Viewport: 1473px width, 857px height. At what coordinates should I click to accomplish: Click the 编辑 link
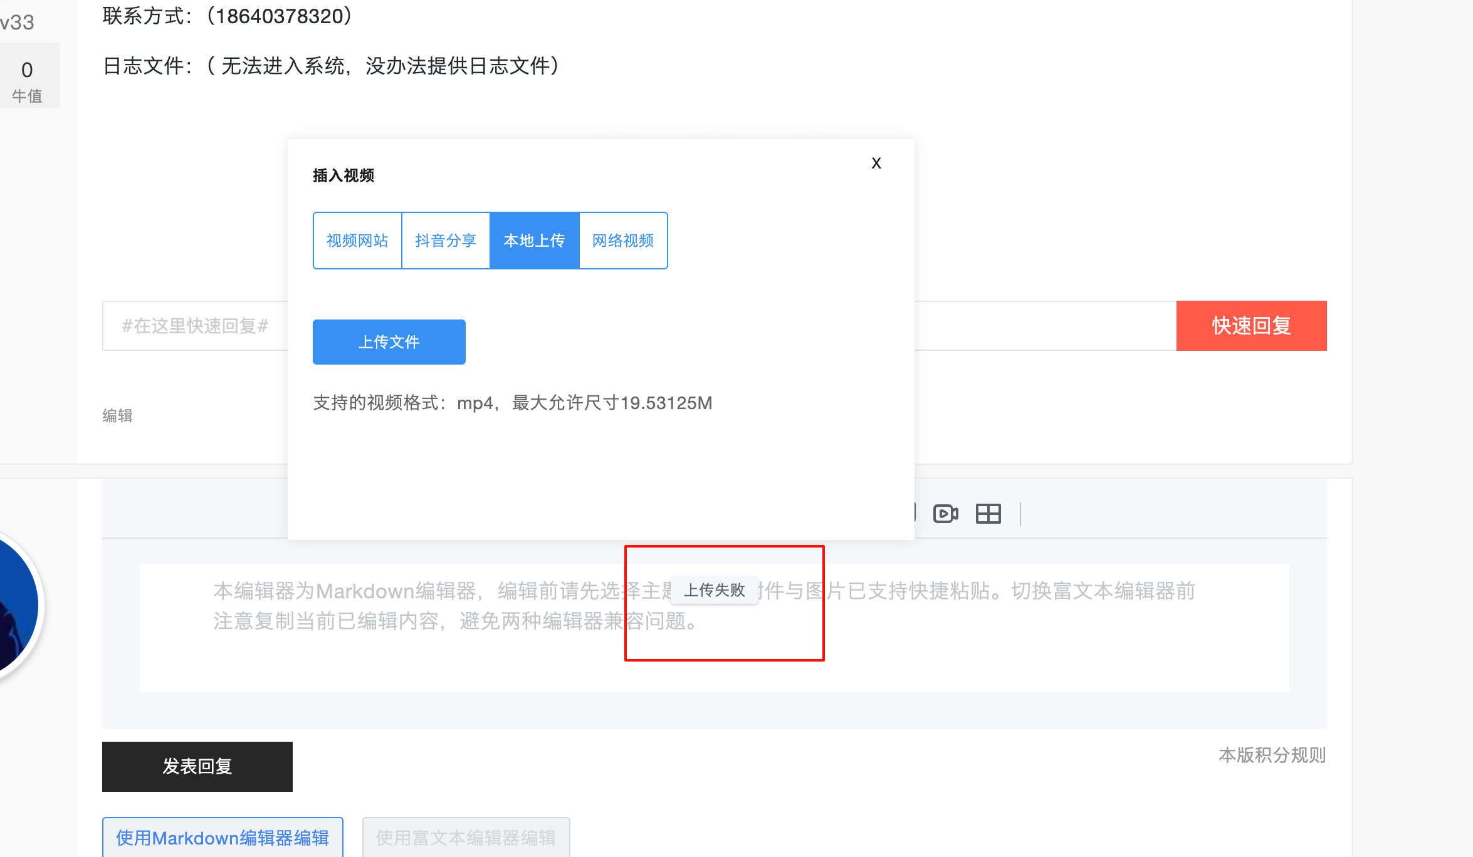[x=117, y=415]
